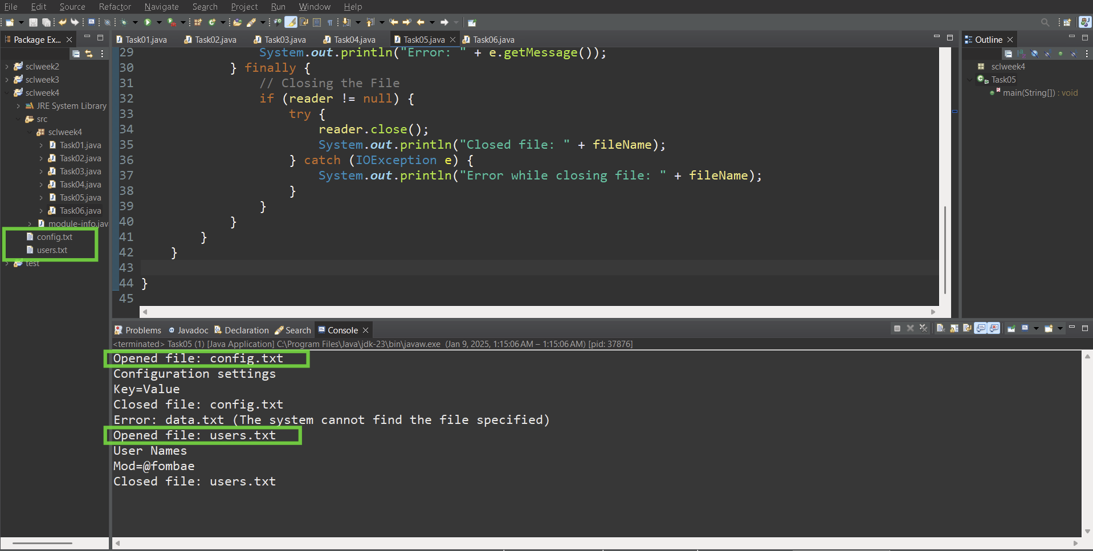The width and height of the screenshot is (1093, 551).
Task: Go to the last edit location
Action: pos(394,22)
